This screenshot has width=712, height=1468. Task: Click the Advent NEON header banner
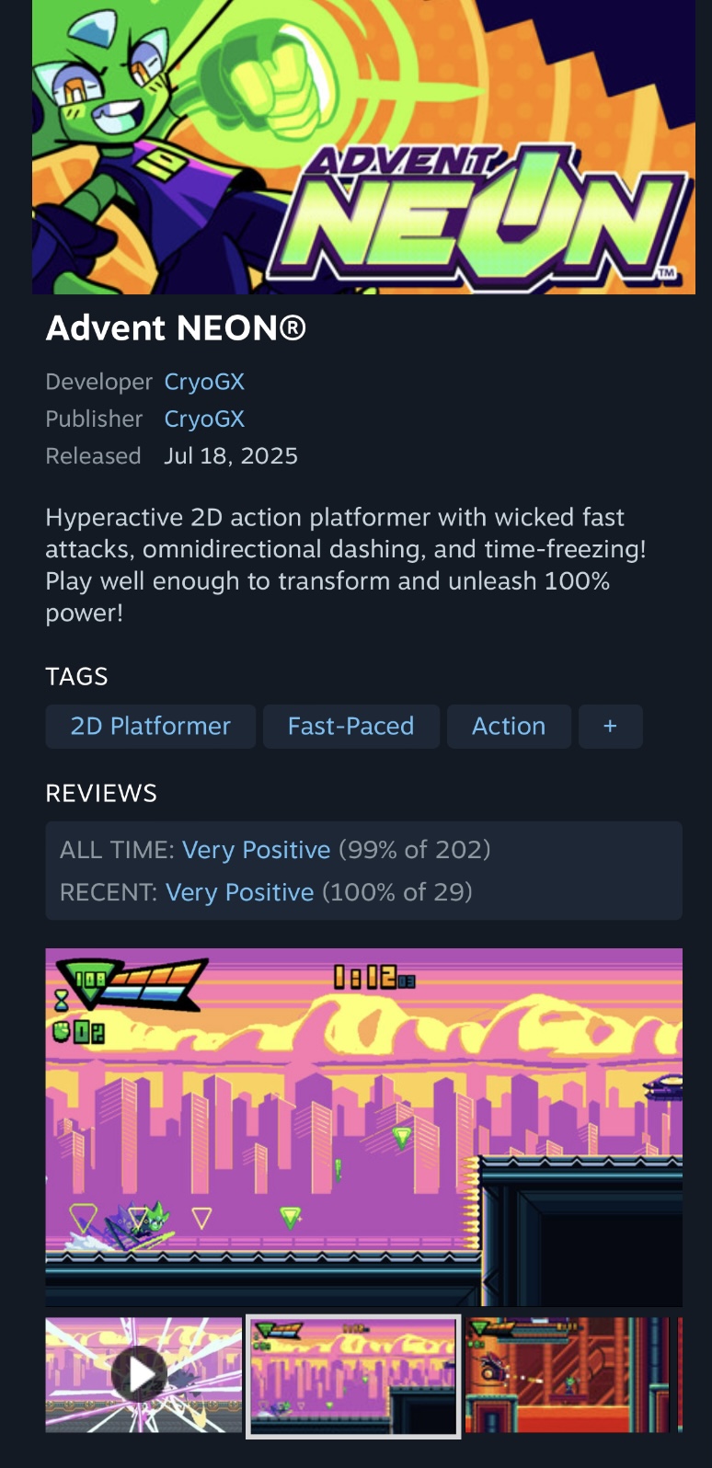364,147
